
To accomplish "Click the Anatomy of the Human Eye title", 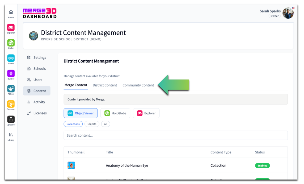I will click(127, 165).
